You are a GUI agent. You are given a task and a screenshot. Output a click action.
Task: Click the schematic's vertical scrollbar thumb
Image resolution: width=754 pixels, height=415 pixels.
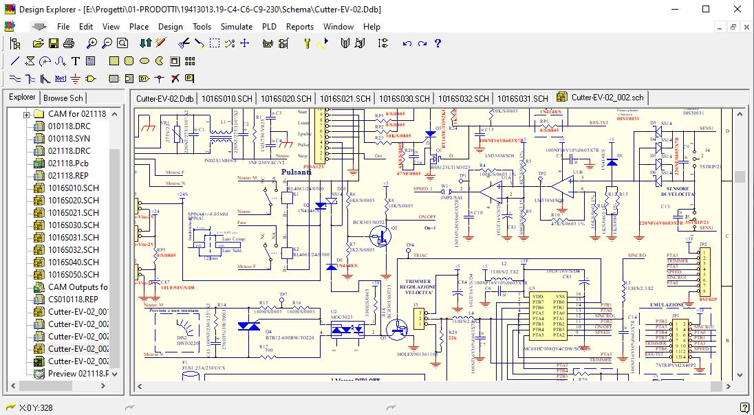click(x=740, y=177)
